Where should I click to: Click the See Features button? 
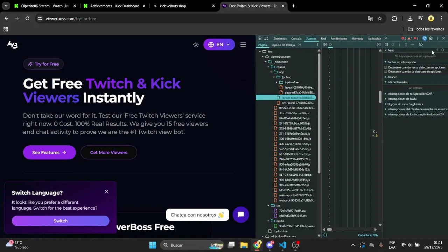tap(49, 153)
